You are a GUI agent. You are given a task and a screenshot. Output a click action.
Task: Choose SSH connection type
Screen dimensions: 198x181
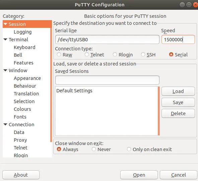click(x=143, y=54)
